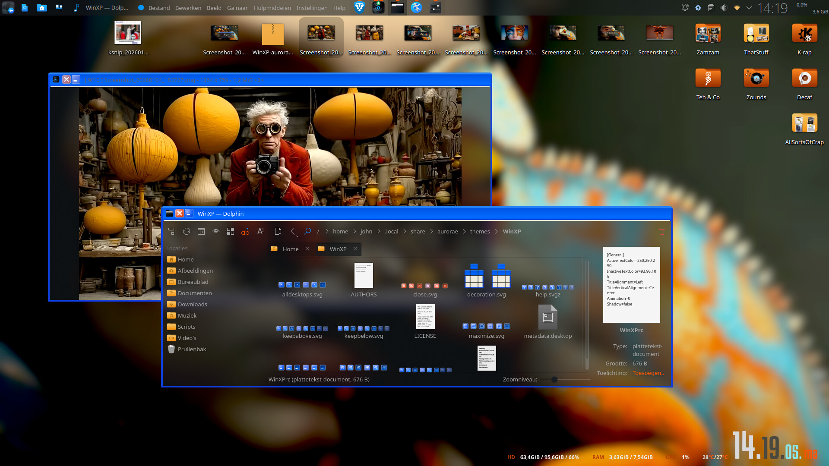Toggle the places panel icon
Viewport: 829px width, 466px height.
[172, 231]
